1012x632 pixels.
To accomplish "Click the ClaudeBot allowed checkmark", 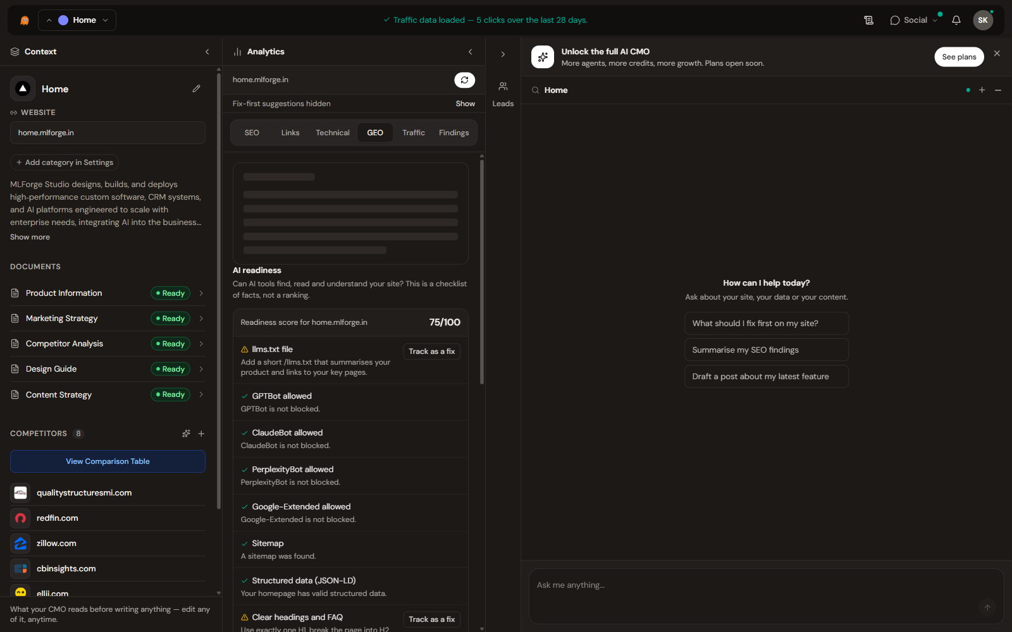I will pyautogui.click(x=245, y=433).
